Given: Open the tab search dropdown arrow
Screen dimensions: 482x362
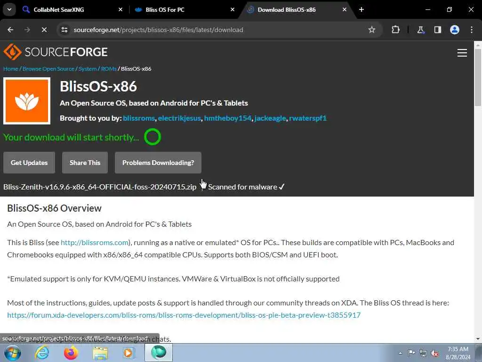Looking at the screenshot, I should [9, 9].
